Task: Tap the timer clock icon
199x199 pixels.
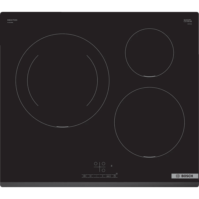Action: 115,176
